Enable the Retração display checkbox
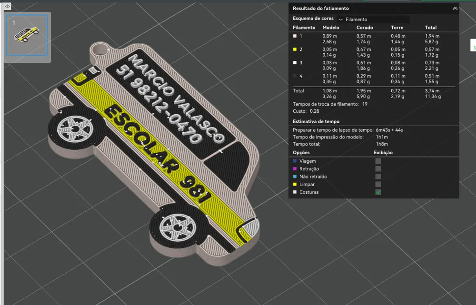The width and height of the screenshot is (476, 305). pyautogui.click(x=378, y=169)
